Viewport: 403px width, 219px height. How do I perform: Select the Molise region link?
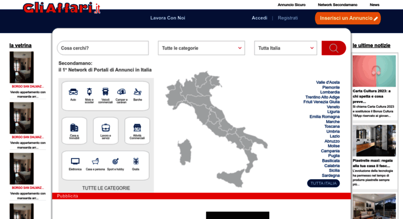pos(333,146)
